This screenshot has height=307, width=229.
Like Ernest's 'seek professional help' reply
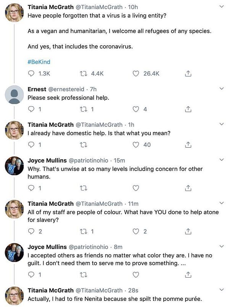pyautogui.click(x=136, y=109)
